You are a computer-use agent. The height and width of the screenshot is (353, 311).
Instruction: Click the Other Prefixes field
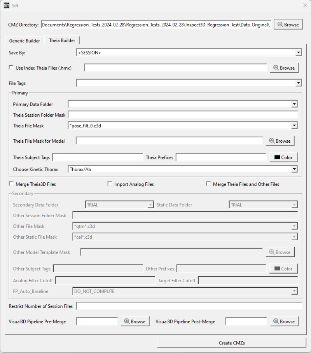(x=222, y=269)
